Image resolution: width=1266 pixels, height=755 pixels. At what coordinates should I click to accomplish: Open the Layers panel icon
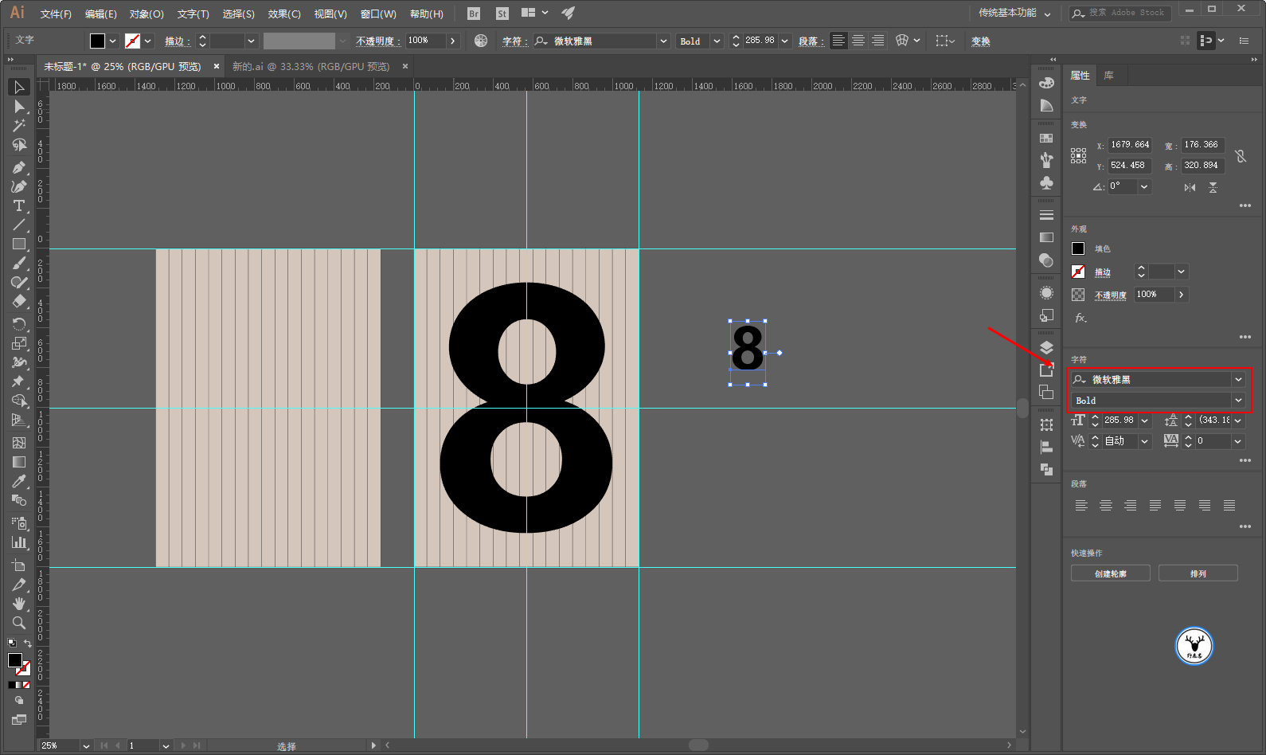pyautogui.click(x=1046, y=347)
